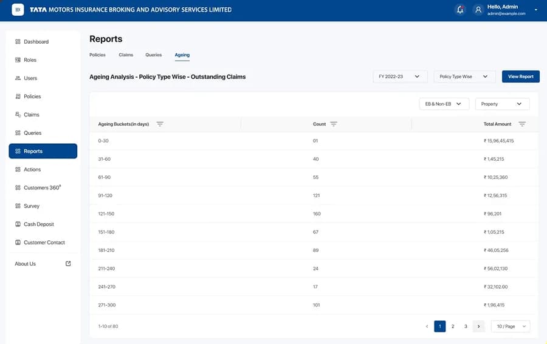This screenshot has height=344, width=547.
Task: Filter the Total Amount column
Action: (522, 124)
